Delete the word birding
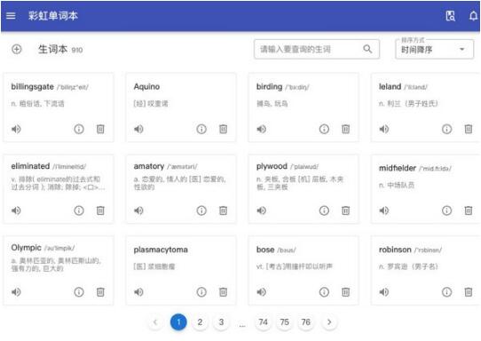 [x=346, y=129]
